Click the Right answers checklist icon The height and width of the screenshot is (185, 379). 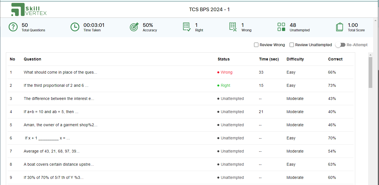(x=187, y=27)
